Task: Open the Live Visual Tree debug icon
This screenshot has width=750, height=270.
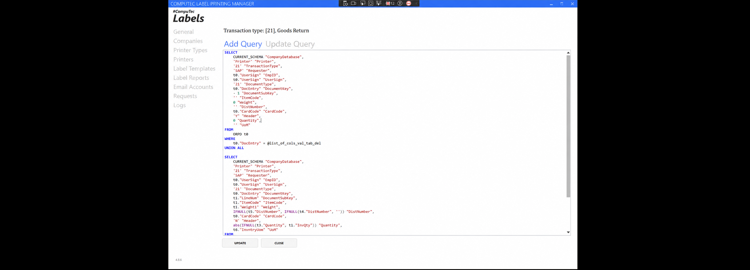Action: coord(345,3)
